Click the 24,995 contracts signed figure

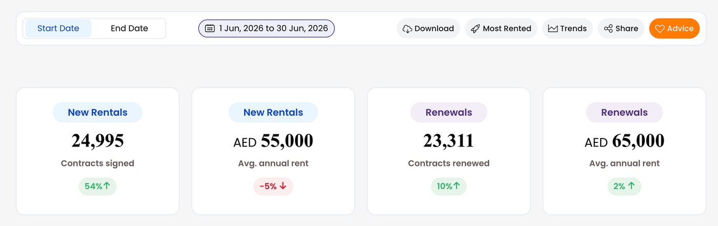click(x=97, y=140)
